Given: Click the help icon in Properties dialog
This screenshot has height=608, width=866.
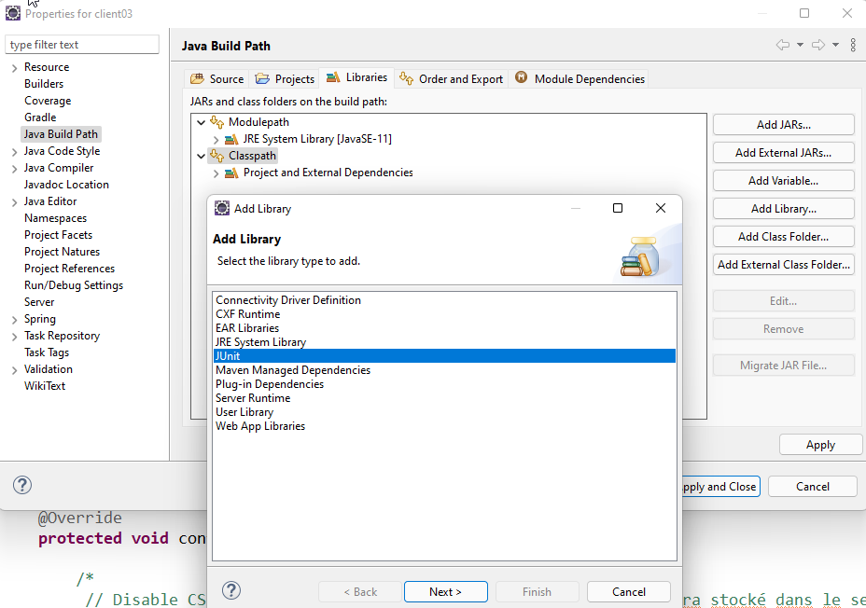Looking at the screenshot, I should click(x=22, y=485).
